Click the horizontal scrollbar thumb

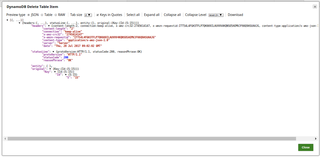point(152,138)
